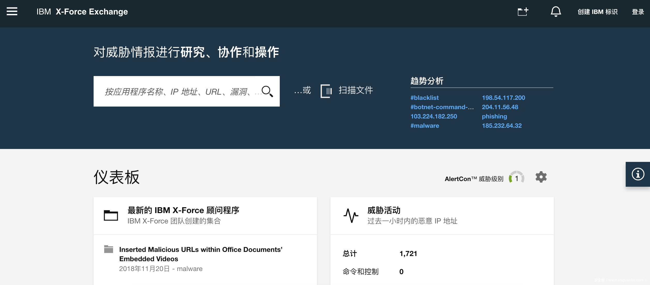Click 创建 IBM 标识 link

[597, 12]
